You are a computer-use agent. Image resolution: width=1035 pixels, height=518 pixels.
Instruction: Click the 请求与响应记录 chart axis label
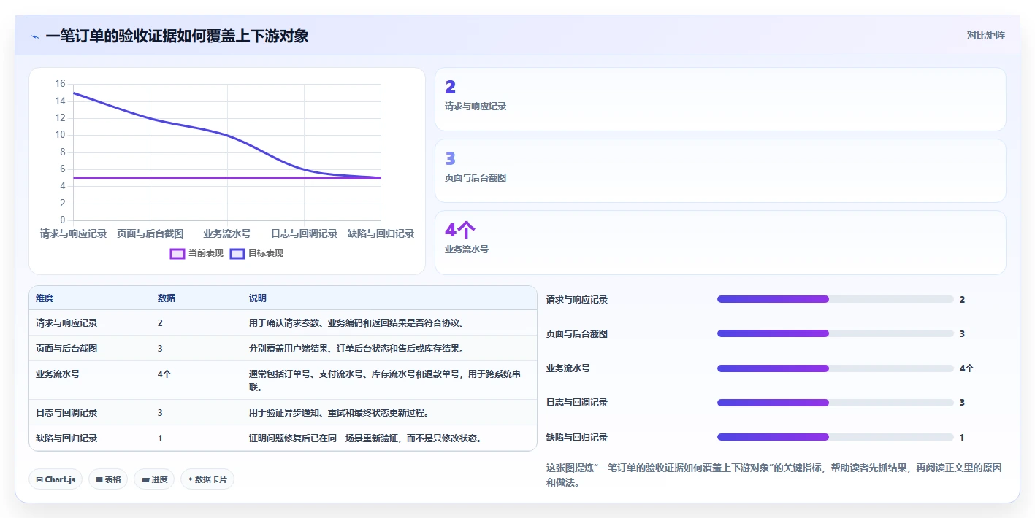[x=73, y=233]
